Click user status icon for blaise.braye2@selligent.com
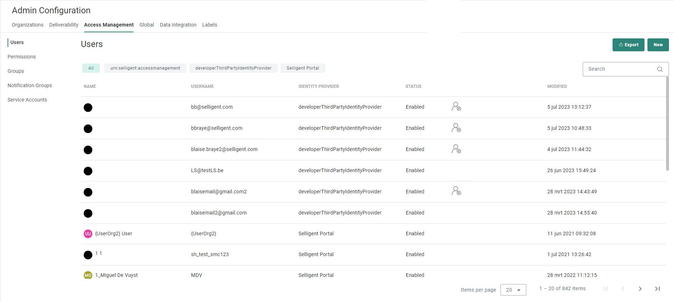Viewport: 674px width, 302px height. [456, 149]
